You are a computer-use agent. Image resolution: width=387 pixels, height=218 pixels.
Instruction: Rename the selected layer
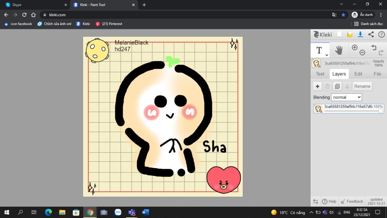coord(362,86)
